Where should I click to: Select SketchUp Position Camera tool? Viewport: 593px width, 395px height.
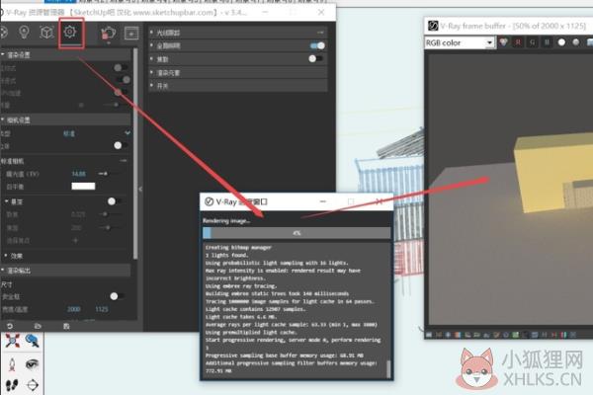coord(12,364)
